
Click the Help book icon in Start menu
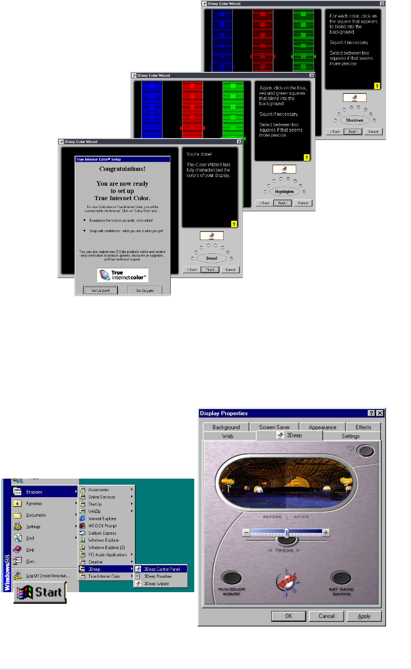pos(18,550)
